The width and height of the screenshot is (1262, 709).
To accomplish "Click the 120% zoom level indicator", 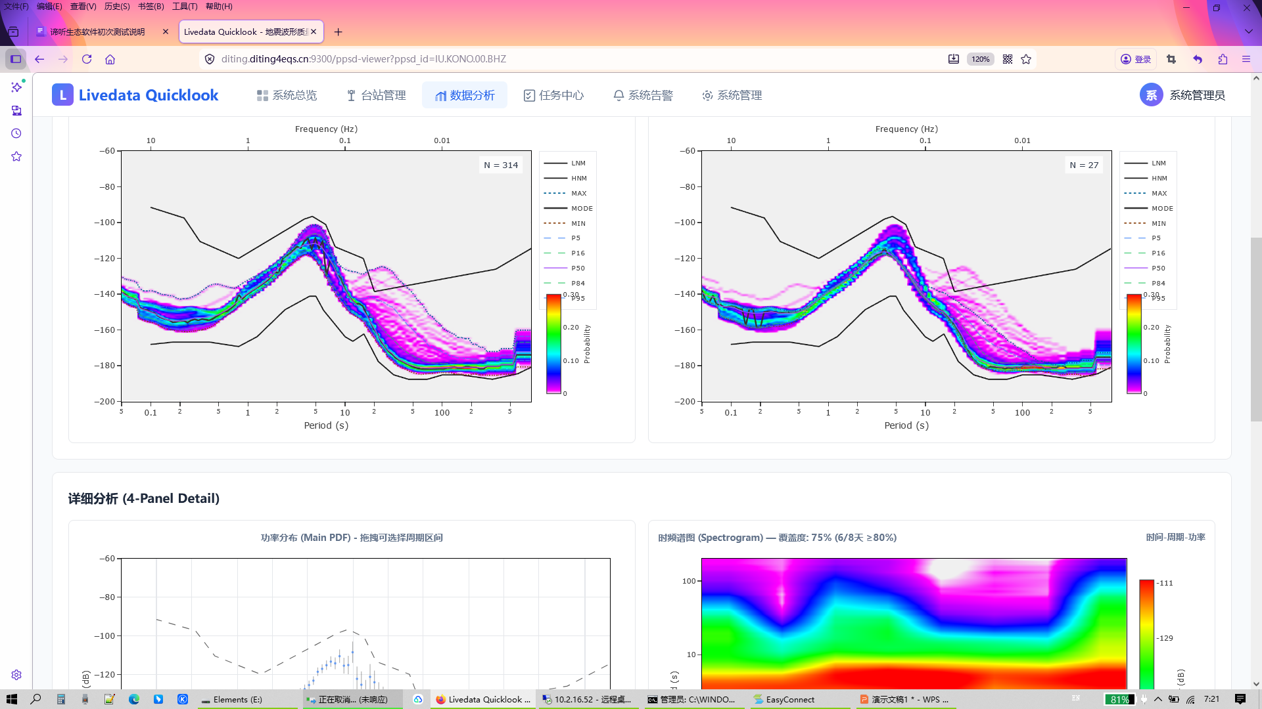I will pyautogui.click(x=980, y=59).
